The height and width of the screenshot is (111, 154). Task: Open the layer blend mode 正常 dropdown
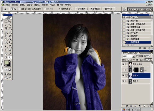129,56
